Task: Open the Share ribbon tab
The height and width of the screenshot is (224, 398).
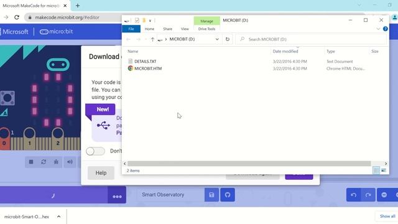Action: [167, 29]
